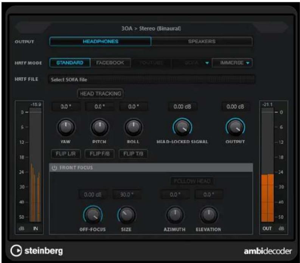Click the input level meter

[x=35, y=165]
